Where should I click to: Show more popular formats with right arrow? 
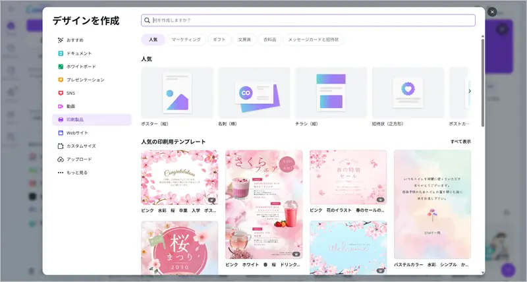coord(469,91)
